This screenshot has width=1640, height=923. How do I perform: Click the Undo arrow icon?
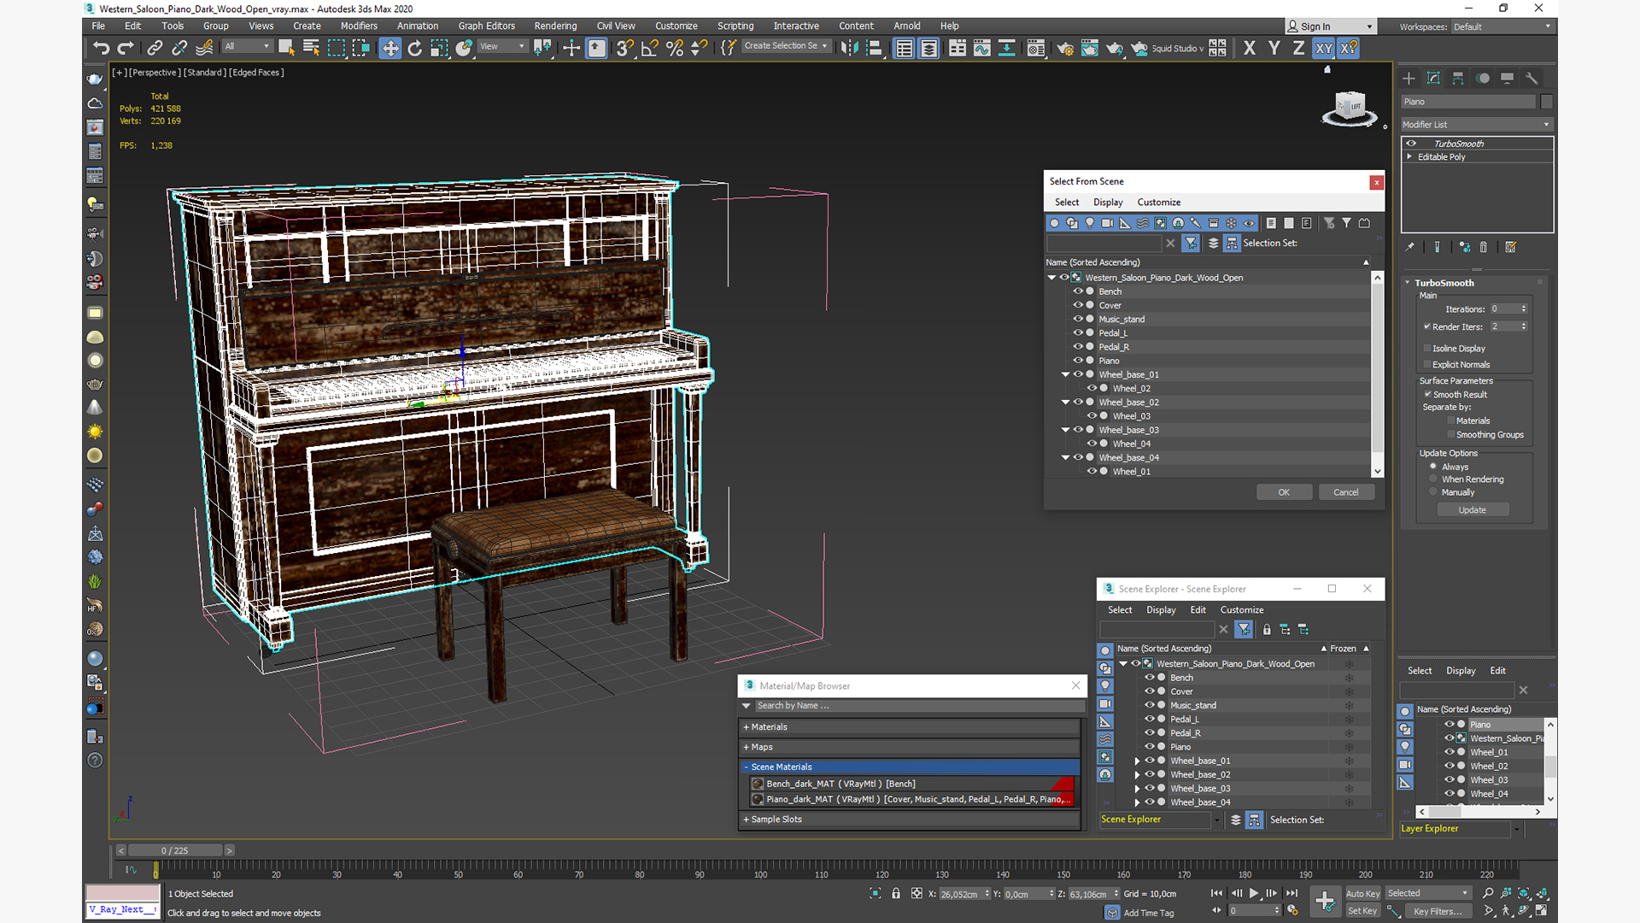pos(102,48)
